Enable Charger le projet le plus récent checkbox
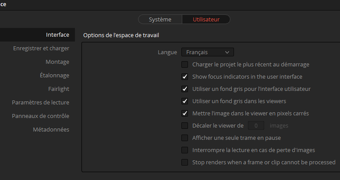 coord(185,65)
